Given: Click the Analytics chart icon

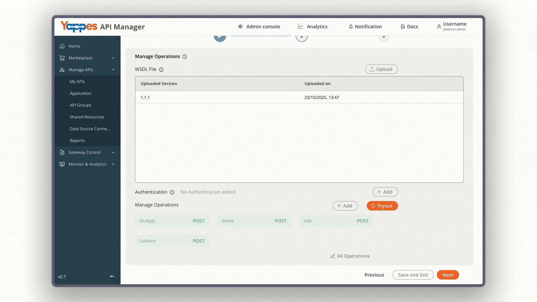Looking at the screenshot, I should click(x=301, y=27).
